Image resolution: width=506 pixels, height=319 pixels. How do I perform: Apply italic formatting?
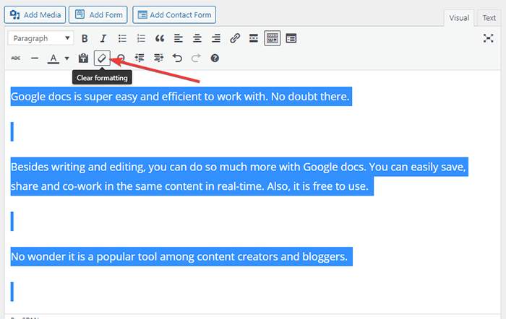click(x=103, y=38)
